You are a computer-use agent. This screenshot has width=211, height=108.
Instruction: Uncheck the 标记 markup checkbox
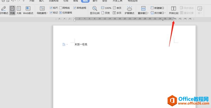tap(51, 13)
